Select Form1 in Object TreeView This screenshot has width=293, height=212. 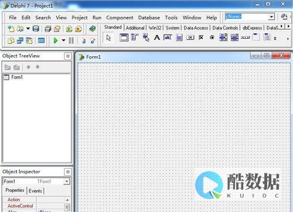[17, 77]
